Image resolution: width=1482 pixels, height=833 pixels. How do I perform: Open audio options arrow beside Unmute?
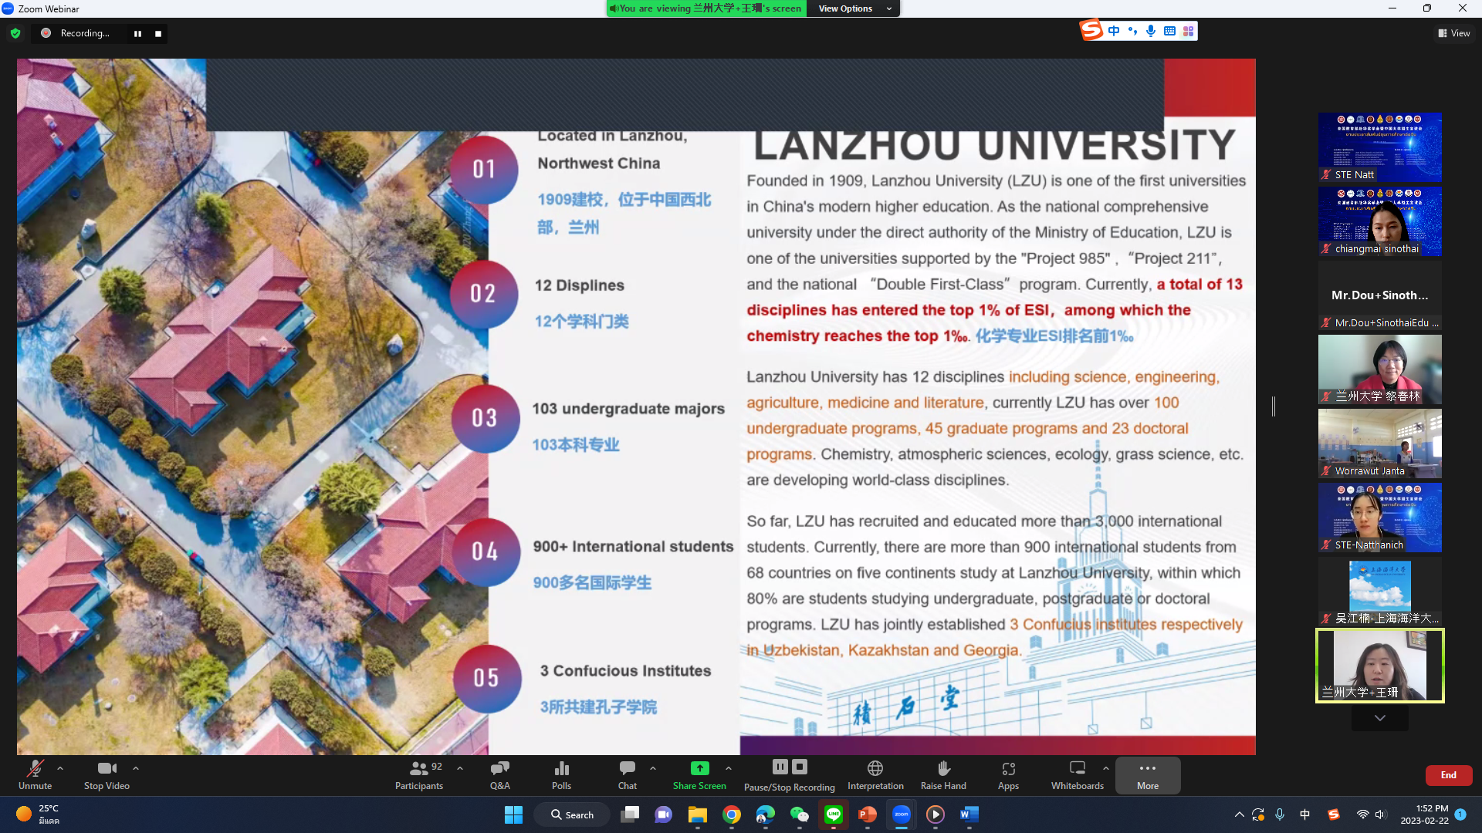[60, 768]
